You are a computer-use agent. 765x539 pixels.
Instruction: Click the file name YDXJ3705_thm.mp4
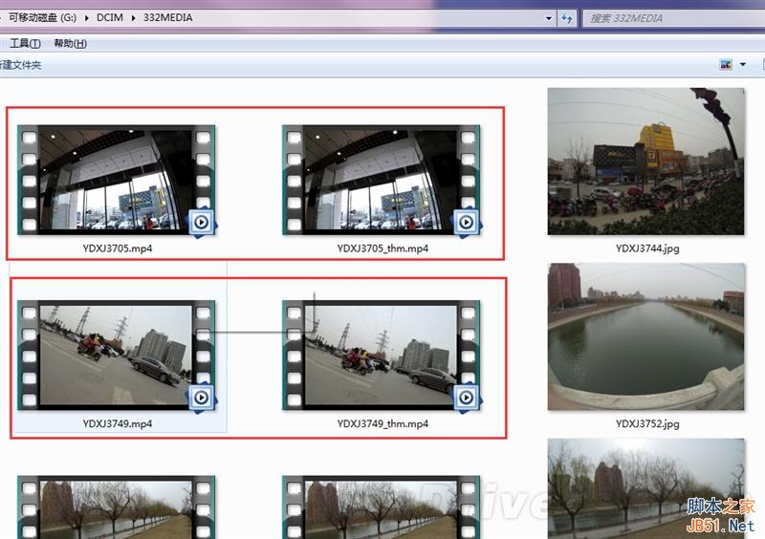point(382,248)
